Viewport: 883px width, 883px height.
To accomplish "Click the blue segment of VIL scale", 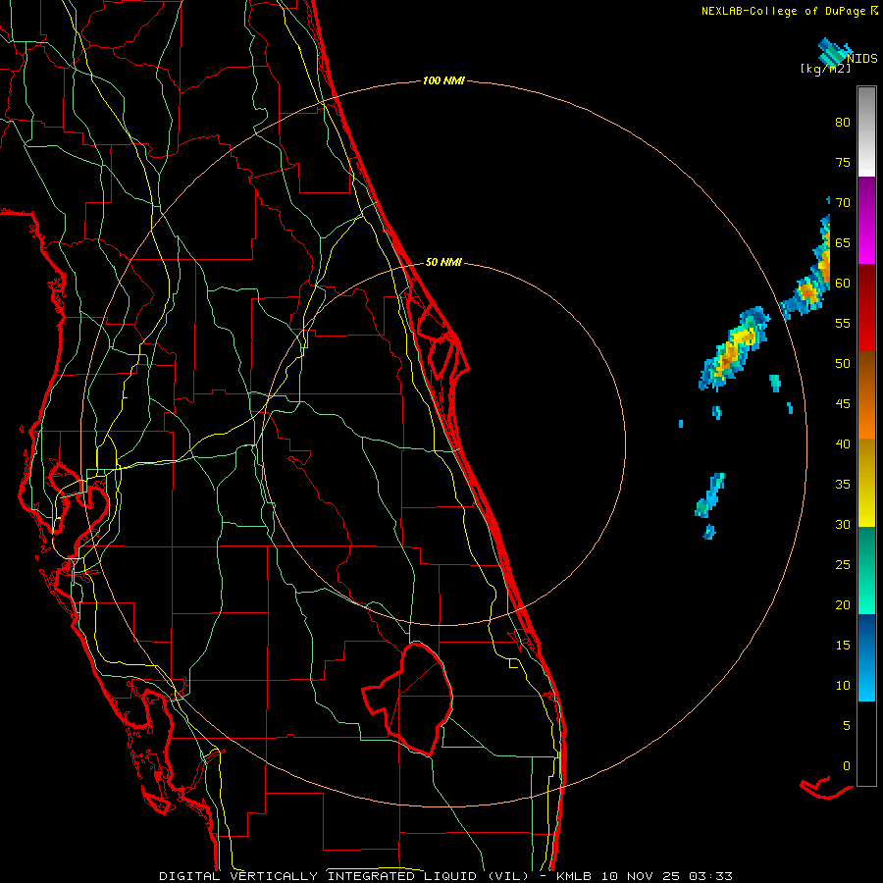I will (x=866, y=657).
